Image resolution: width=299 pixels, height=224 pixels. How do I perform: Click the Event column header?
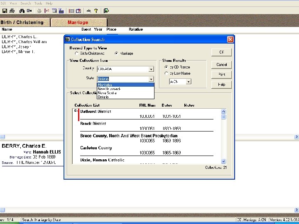pyautogui.click(x=86, y=29)
